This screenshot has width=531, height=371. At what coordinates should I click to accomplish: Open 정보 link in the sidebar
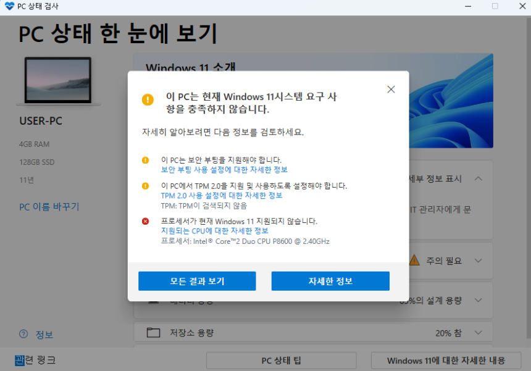[x=44, y=335]
